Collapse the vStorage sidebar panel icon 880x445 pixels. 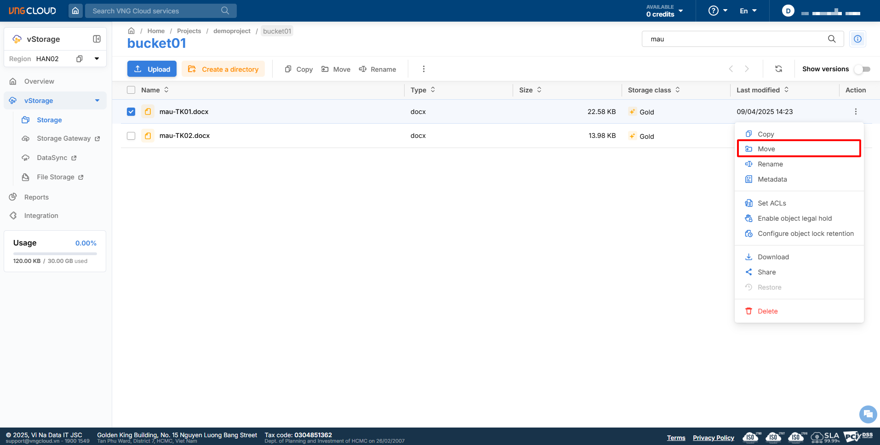pyautogui.click(x=97, y=39)
